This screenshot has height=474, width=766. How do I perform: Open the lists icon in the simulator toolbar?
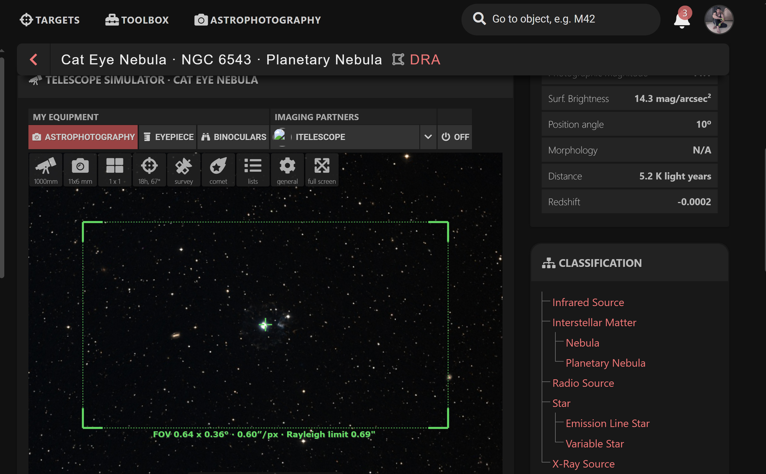tap(253, 170)
